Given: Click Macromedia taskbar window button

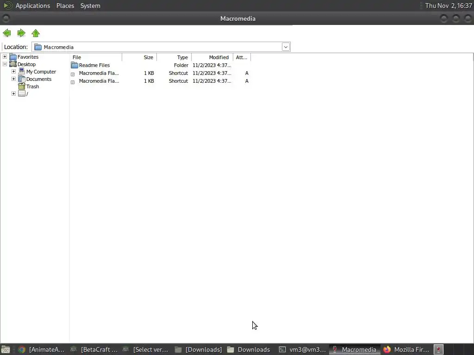Looking at the screenshot, I should [355, 349].
